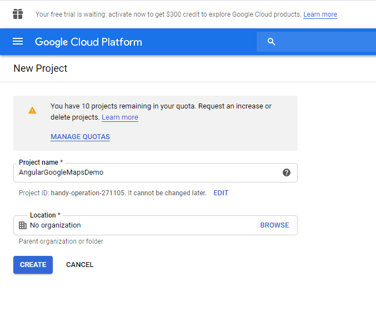
Task: Edit the generated Project ID
Action: point(220,193)
